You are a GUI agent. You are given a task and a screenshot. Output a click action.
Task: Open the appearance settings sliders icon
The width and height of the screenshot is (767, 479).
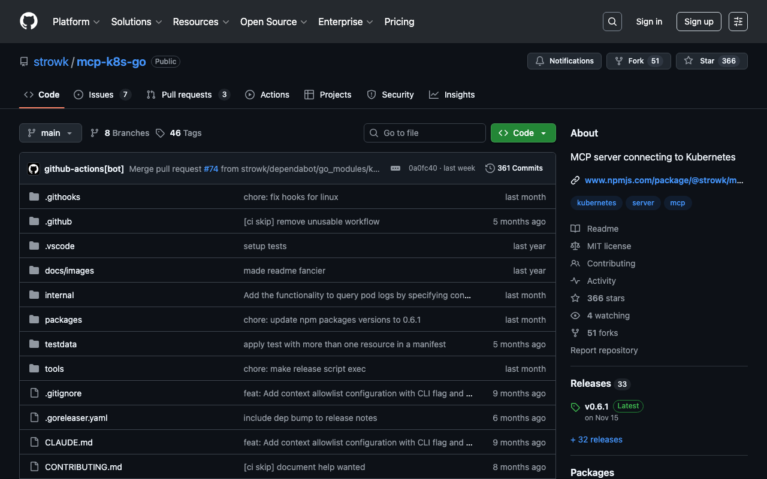click(x=738, y=22)
